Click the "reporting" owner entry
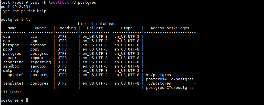 [41, 62]
